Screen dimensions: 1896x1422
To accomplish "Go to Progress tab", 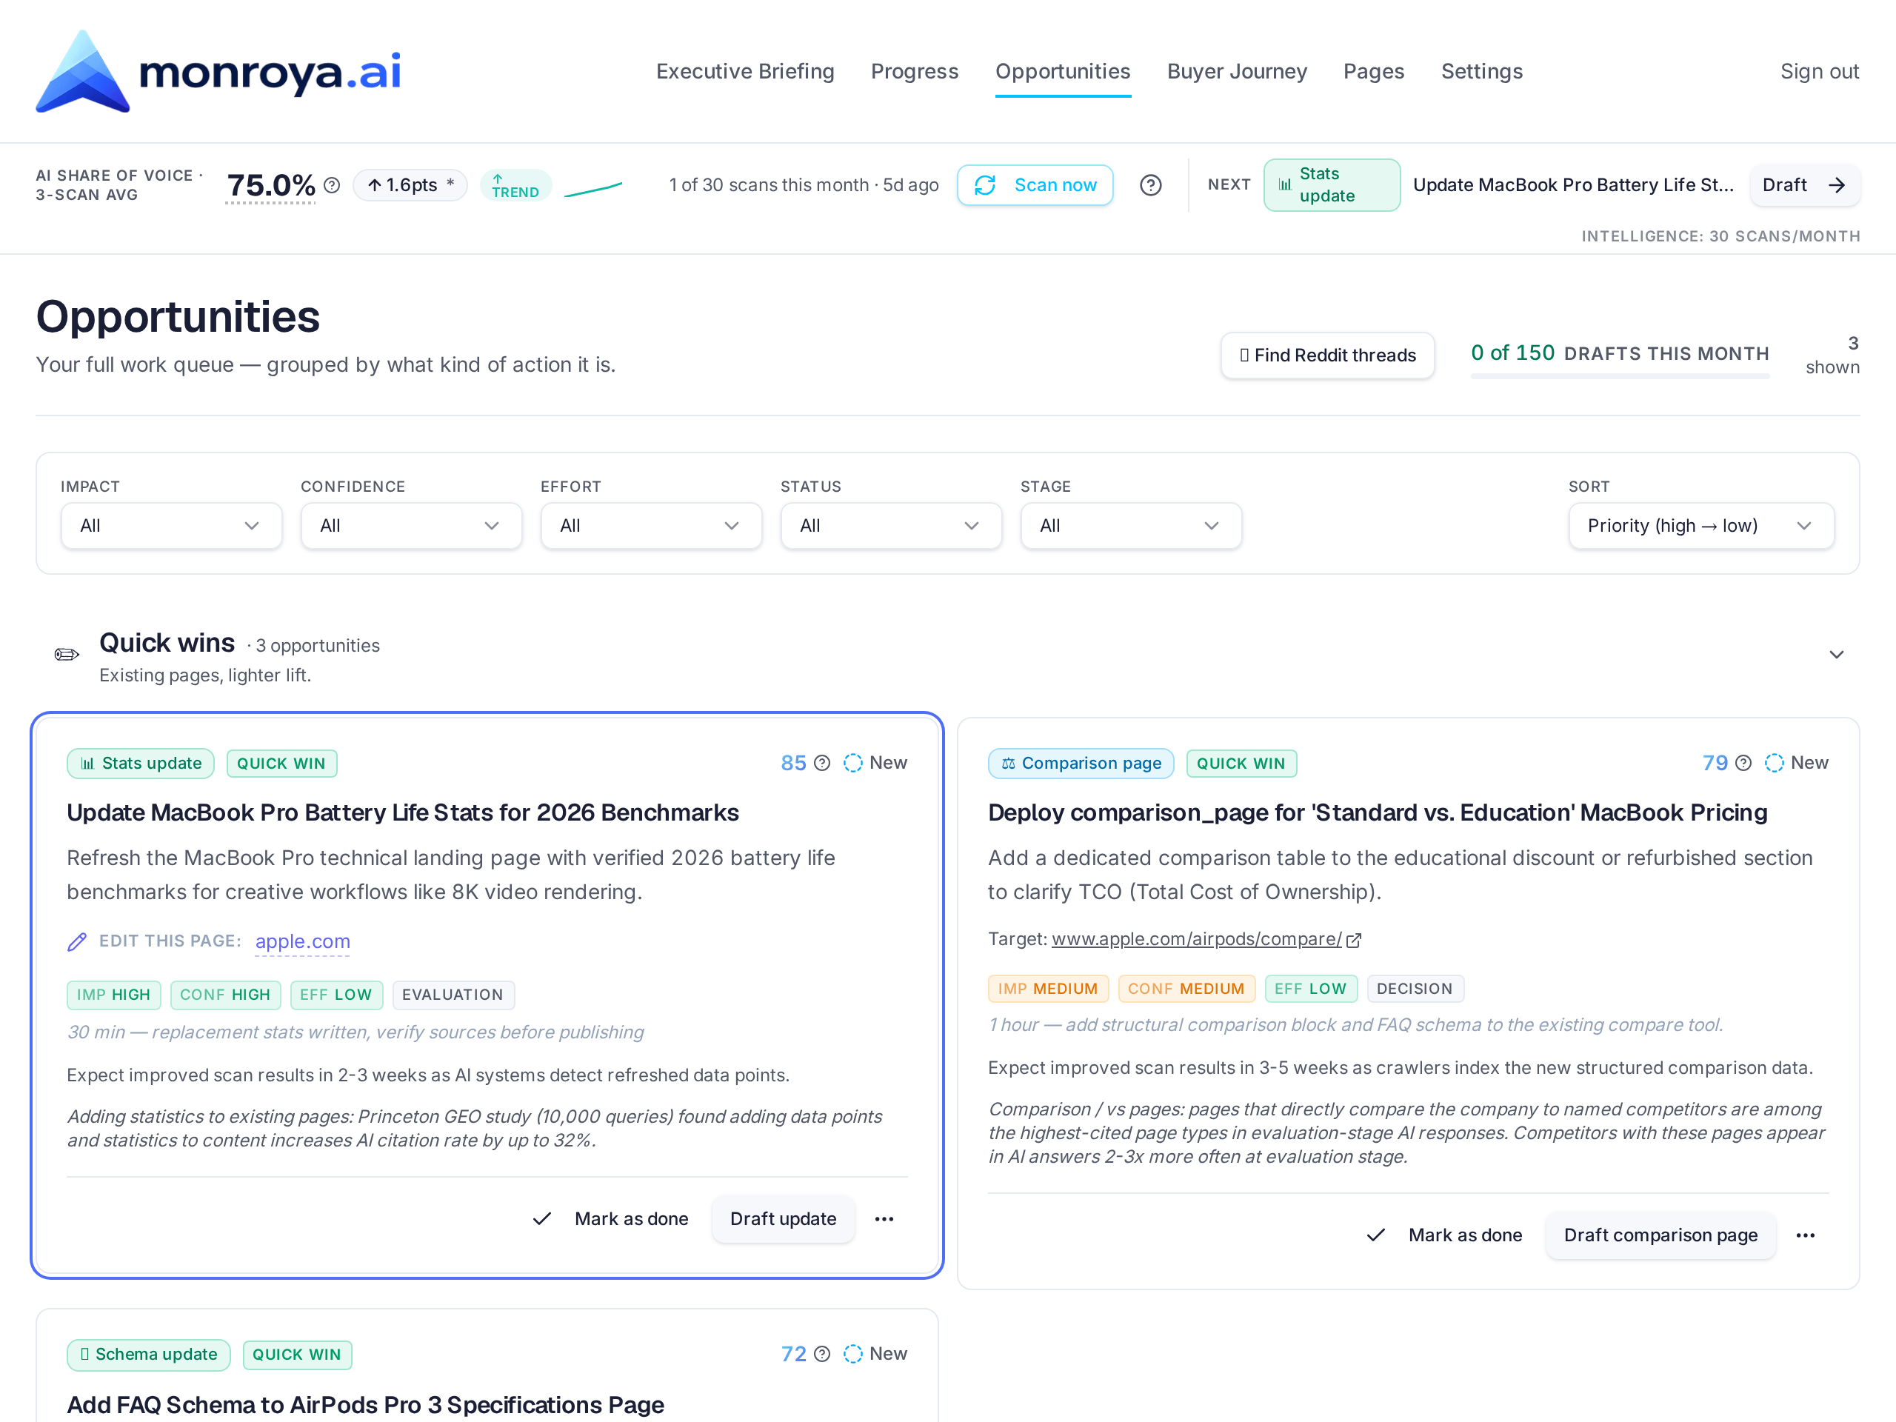I will [x=915, y=71].
